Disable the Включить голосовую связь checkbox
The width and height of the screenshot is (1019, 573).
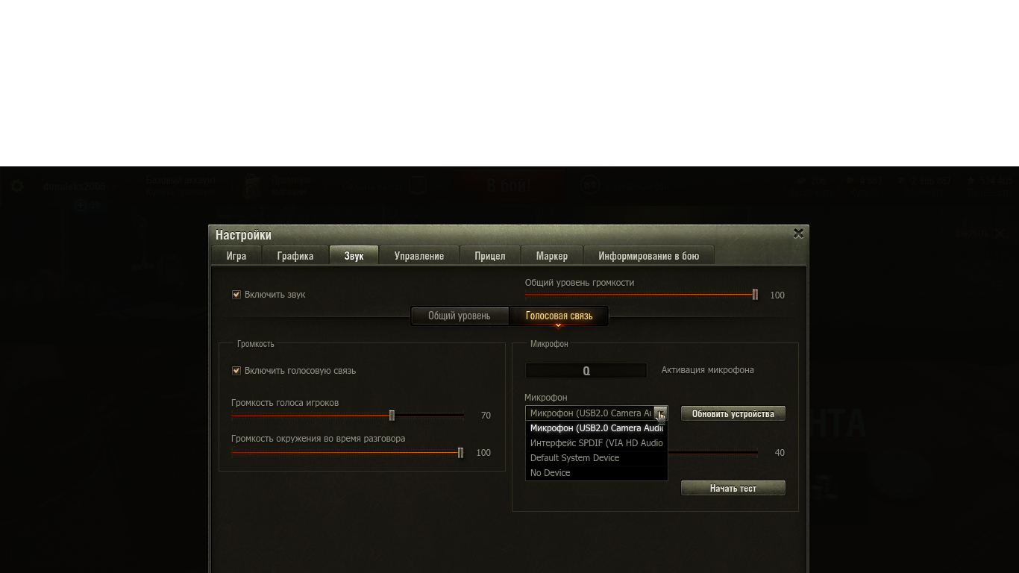coord(236,371)
